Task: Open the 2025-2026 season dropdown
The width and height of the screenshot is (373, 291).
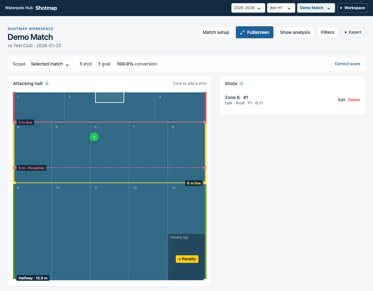Action: (x=248, y=8)
